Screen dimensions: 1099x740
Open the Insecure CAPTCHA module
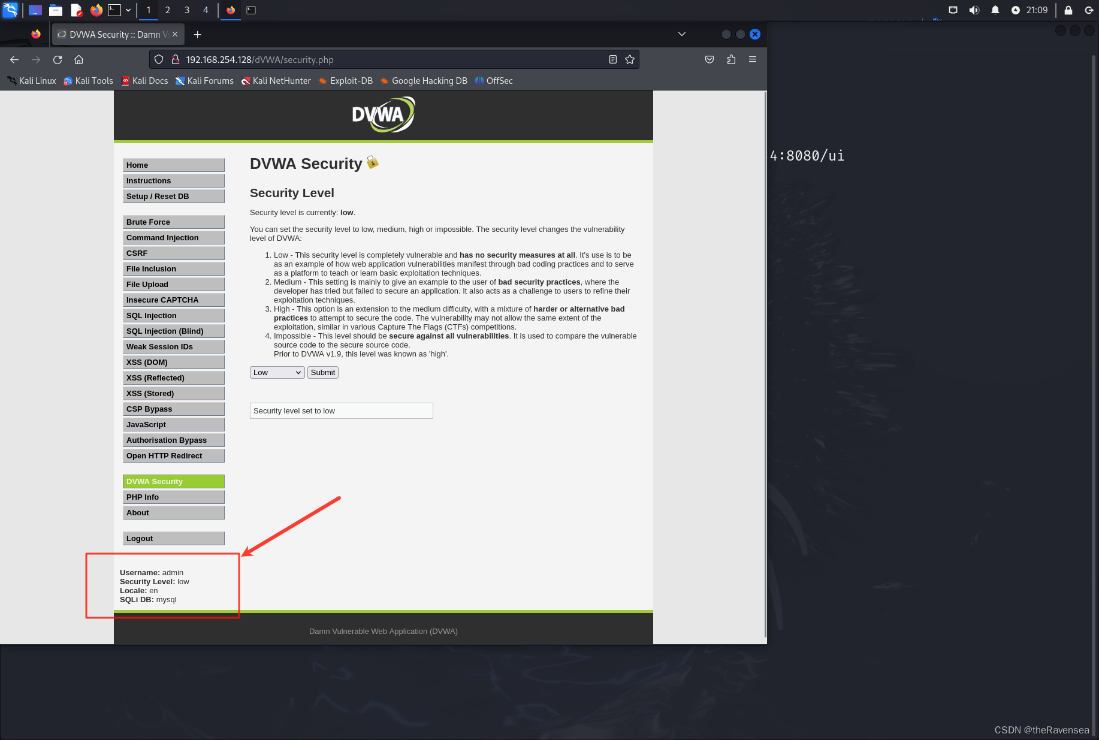pos(174,300)
